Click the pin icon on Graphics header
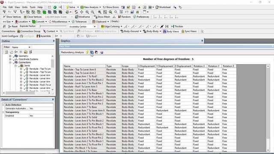 point(202,41)
